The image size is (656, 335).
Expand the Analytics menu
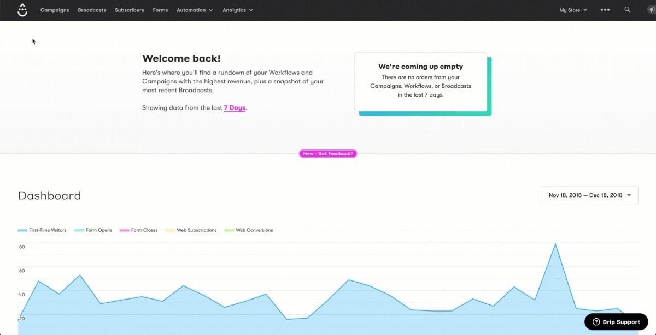(x=237, y=10)
